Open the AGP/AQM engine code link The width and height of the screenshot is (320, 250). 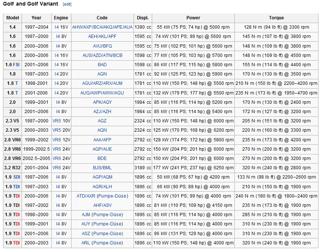tap(102, 177)
